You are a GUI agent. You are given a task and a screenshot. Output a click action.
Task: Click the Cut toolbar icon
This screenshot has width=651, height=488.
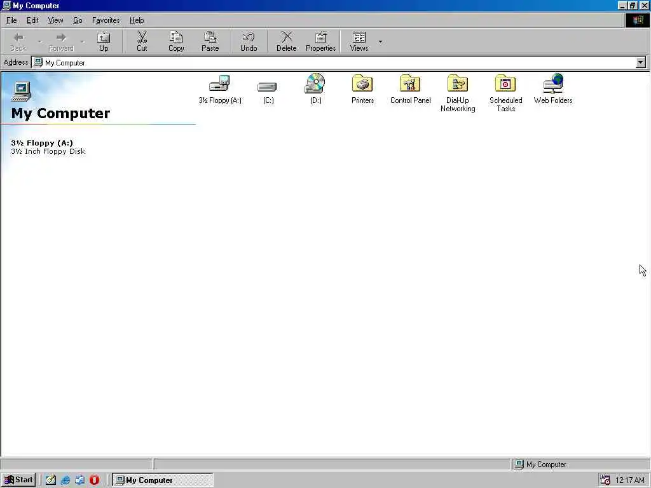pos(142,41)
